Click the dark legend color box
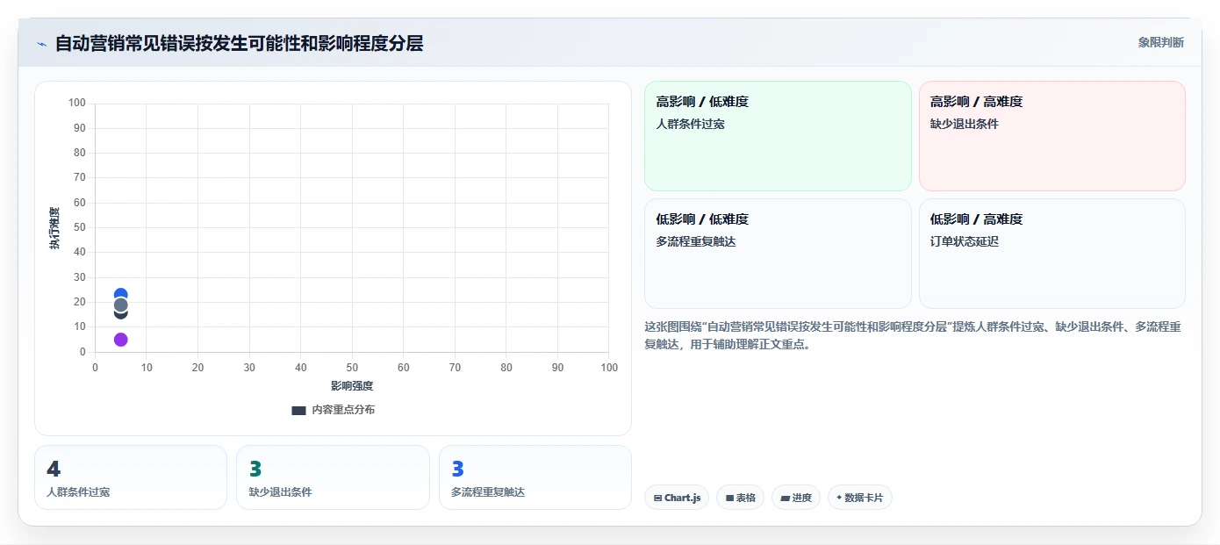The image size is (1220, 545). click(298, 410)
